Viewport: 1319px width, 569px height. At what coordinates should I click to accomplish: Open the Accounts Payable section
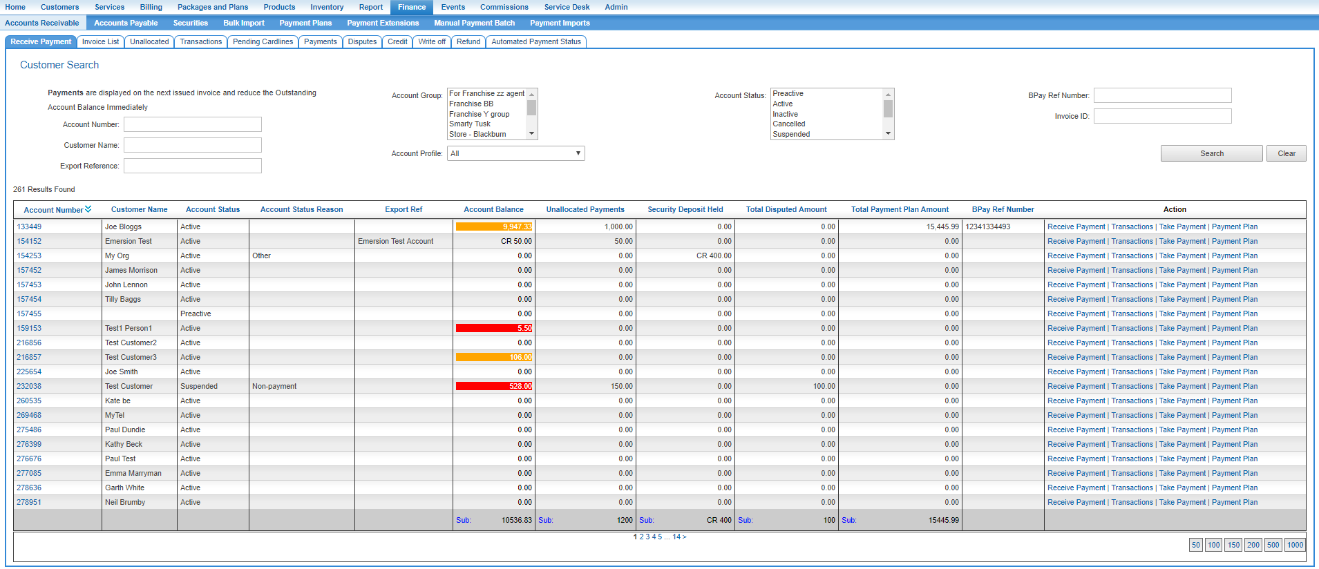coord(126,23)
